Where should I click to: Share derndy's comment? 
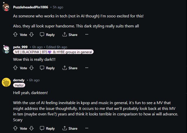click(70, 128)
